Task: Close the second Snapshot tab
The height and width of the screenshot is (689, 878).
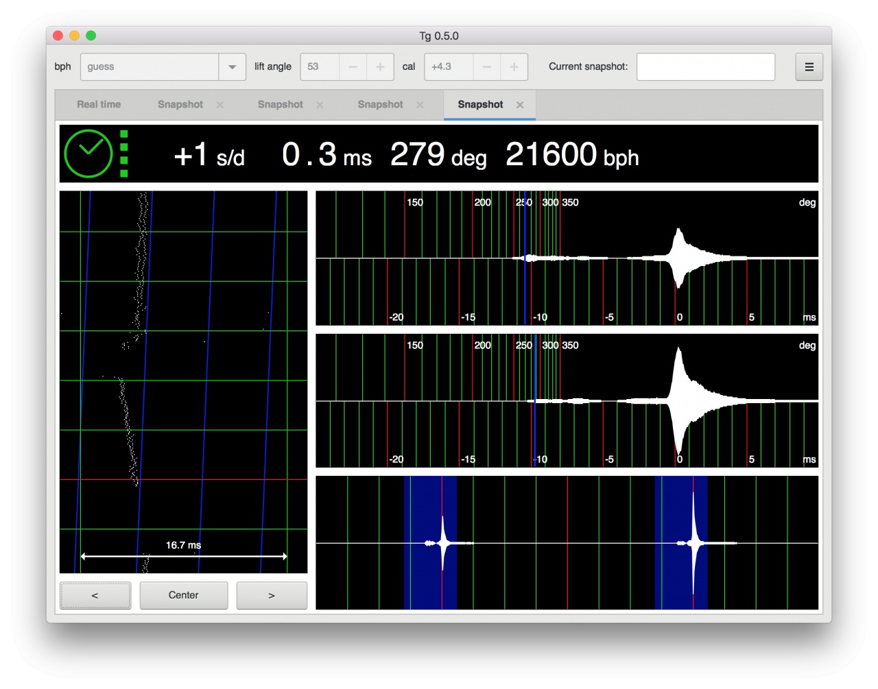Action: coord(320,105)
